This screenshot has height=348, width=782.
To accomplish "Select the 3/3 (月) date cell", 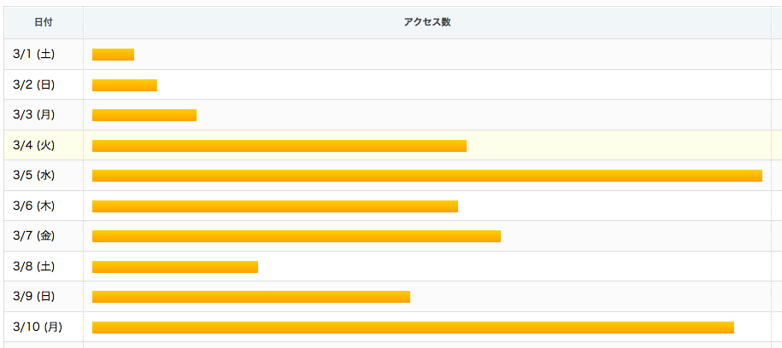I will (44, 115).
